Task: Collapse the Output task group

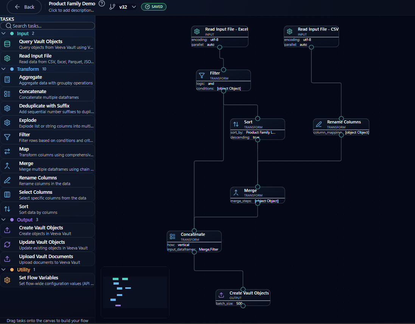Action: click(3, 220)
